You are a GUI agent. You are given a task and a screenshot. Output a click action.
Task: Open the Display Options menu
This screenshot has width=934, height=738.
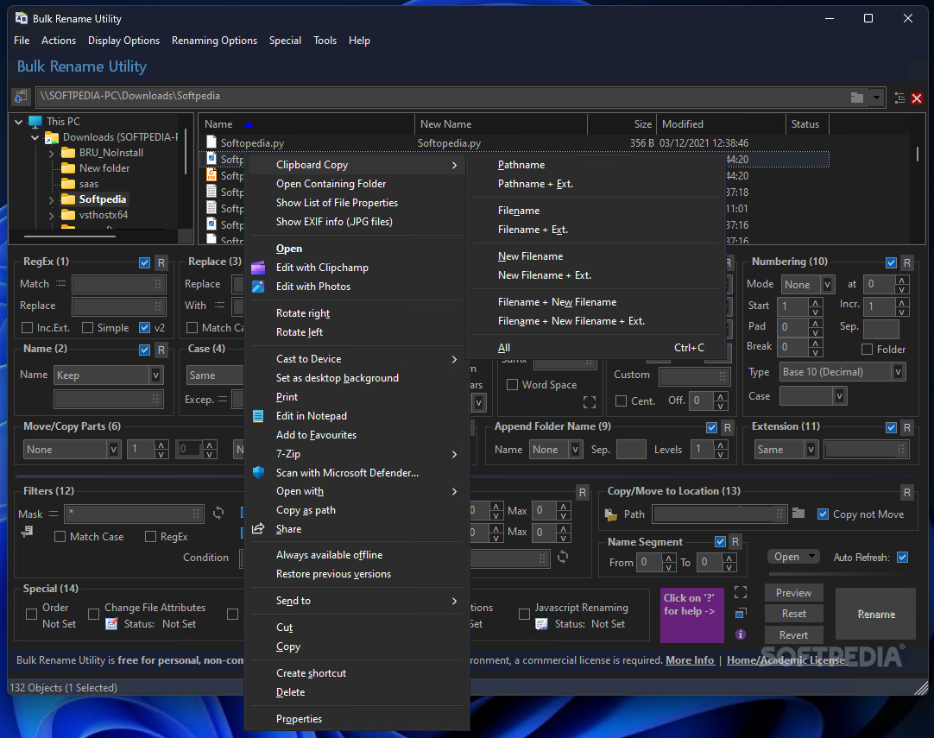click(x=124, y=41)
